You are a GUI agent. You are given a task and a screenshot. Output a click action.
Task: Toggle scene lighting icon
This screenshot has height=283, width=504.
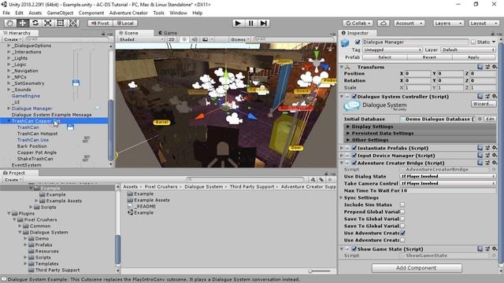tap(184, 39)
